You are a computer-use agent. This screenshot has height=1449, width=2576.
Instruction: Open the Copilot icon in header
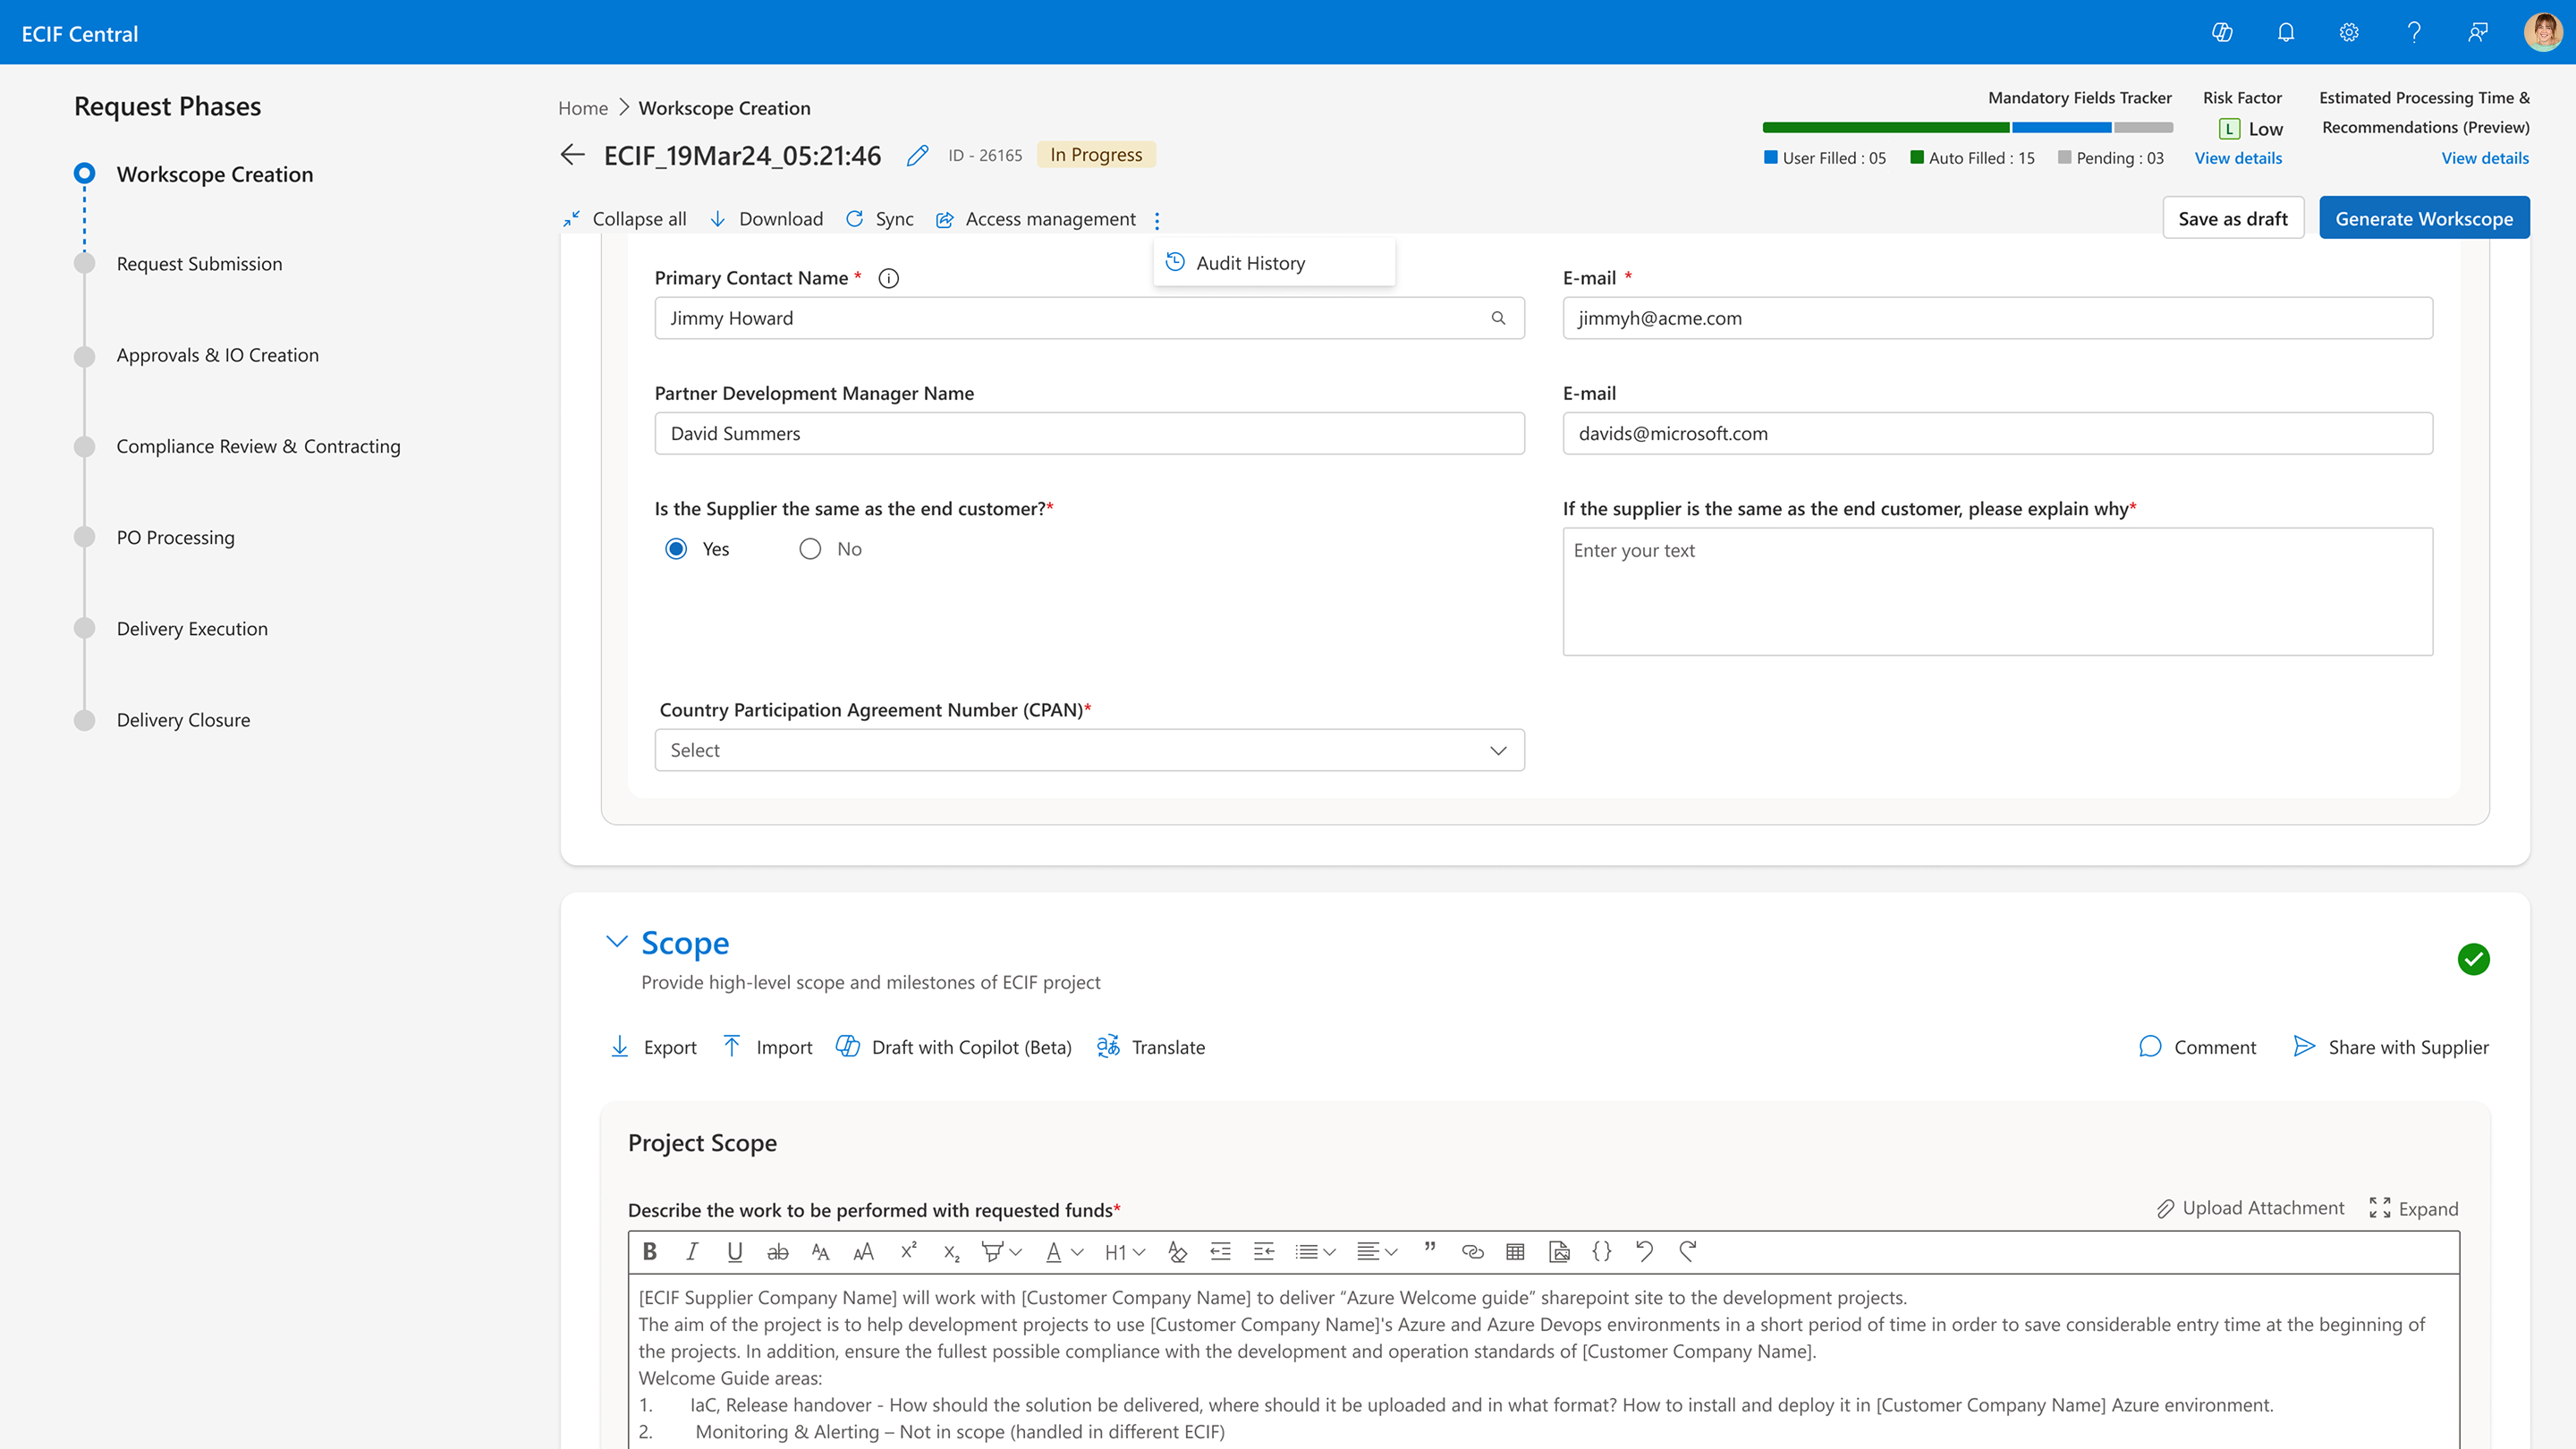[x=2222, y=32]
